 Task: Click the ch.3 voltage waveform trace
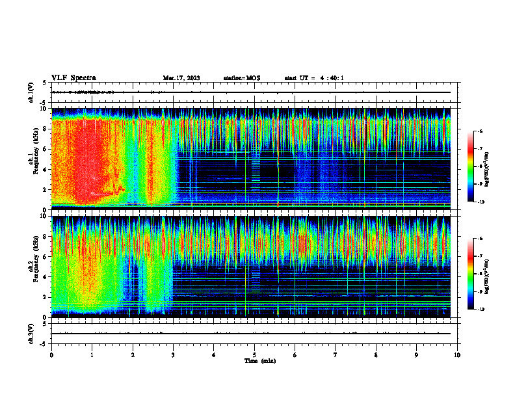click(251, 334)
